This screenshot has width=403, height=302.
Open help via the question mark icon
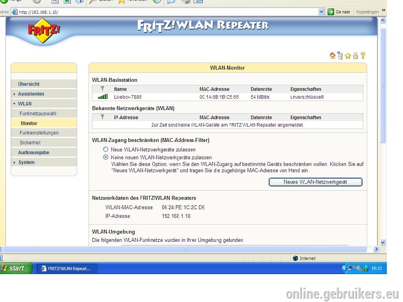[363, 55]
